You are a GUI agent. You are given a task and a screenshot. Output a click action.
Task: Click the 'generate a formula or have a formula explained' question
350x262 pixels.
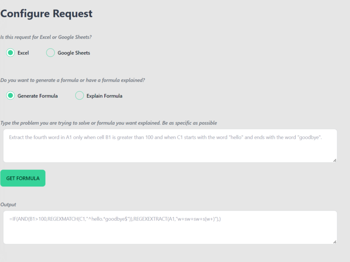pyautogui.click(x=73, y=80)
